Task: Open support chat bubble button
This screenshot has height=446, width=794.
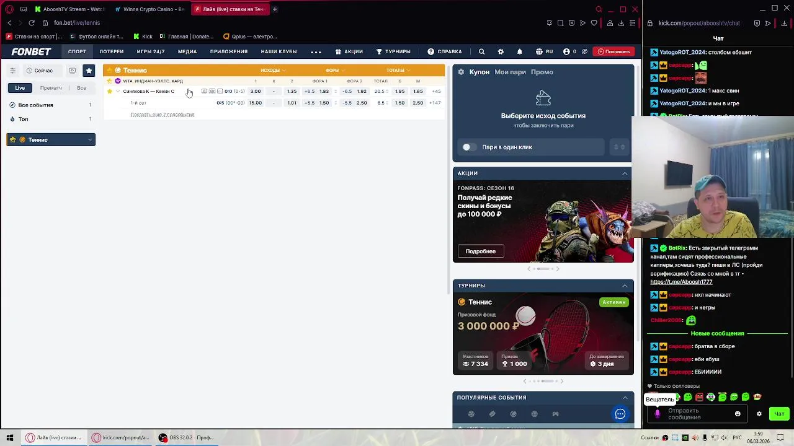Action: [x=620, y=414]
